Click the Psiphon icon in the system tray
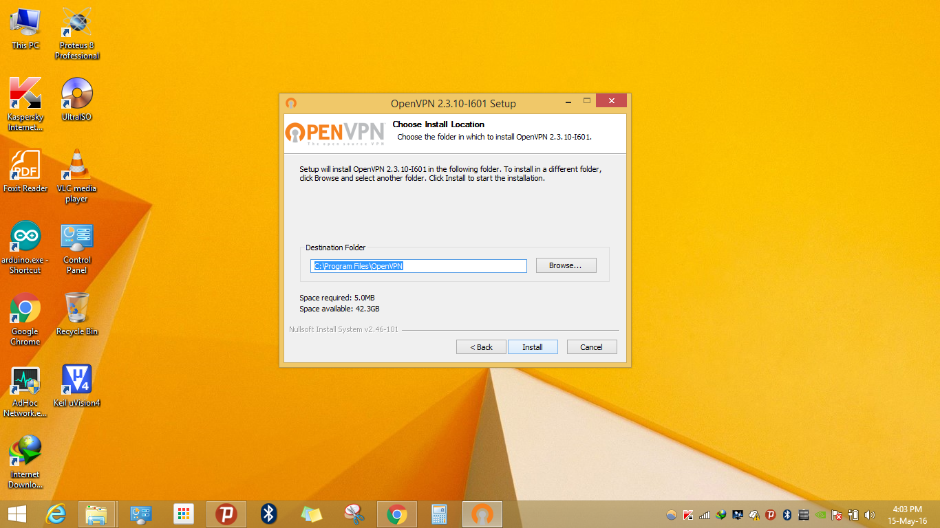 [x=771, y=514]
